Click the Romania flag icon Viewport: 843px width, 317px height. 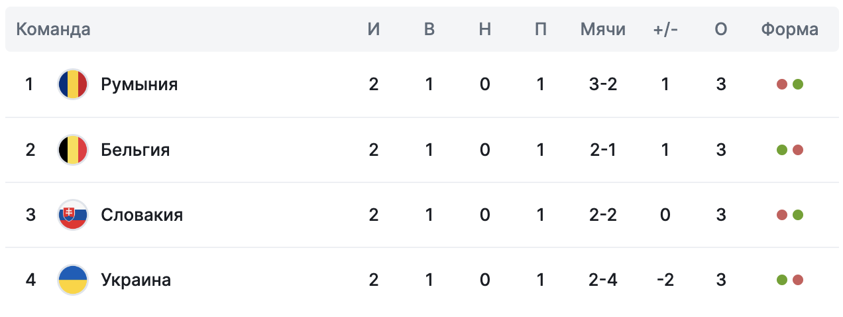click(73, 84)
